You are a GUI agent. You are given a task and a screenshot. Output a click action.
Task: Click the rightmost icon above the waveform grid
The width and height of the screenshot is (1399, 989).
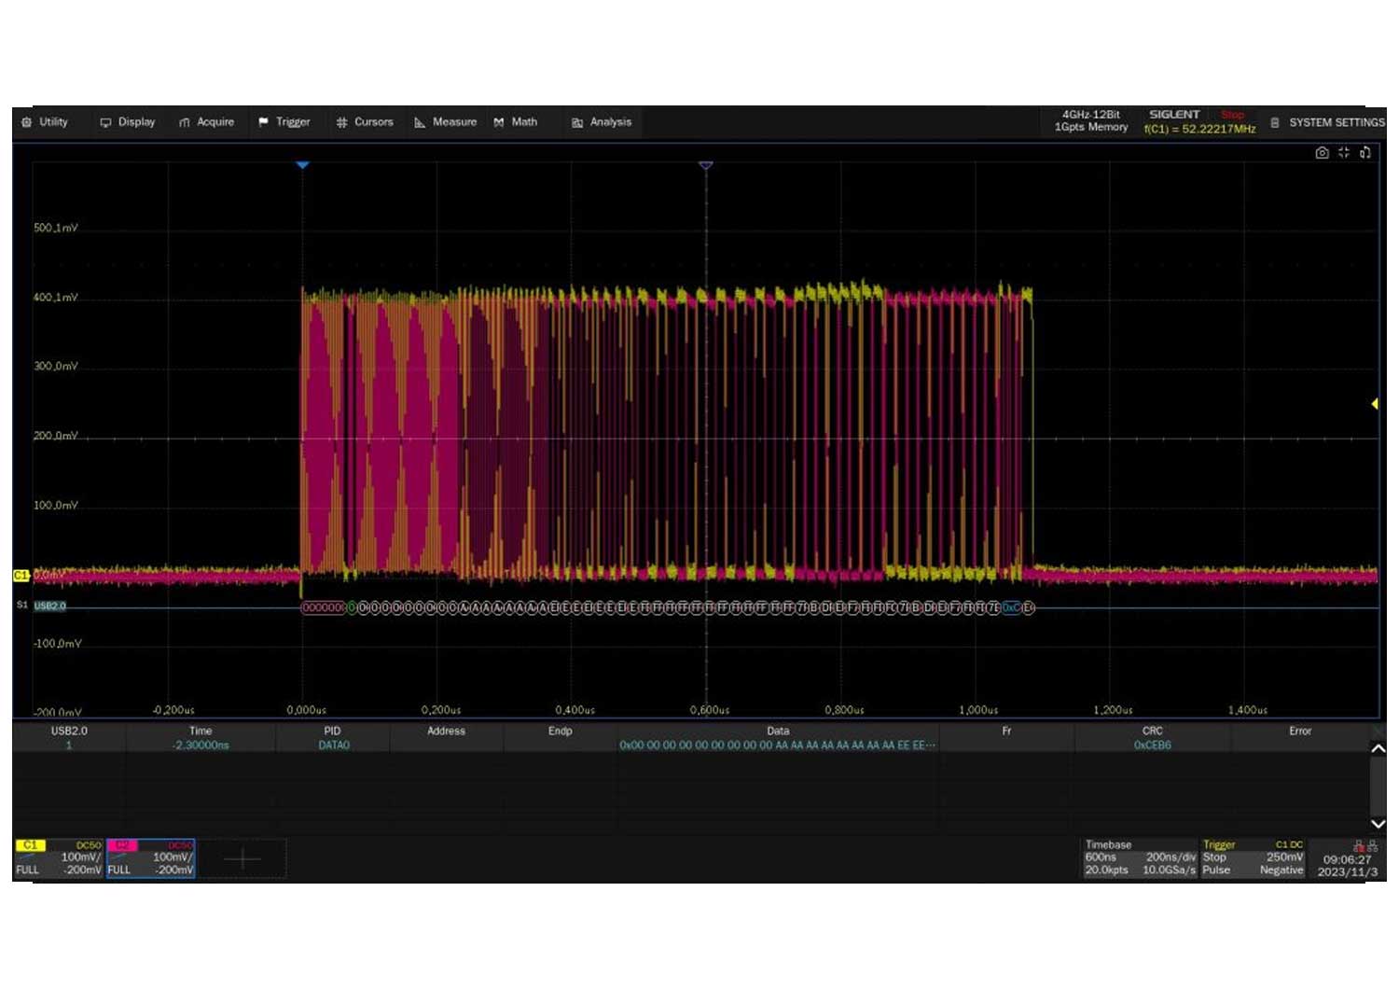(1365, 153)
